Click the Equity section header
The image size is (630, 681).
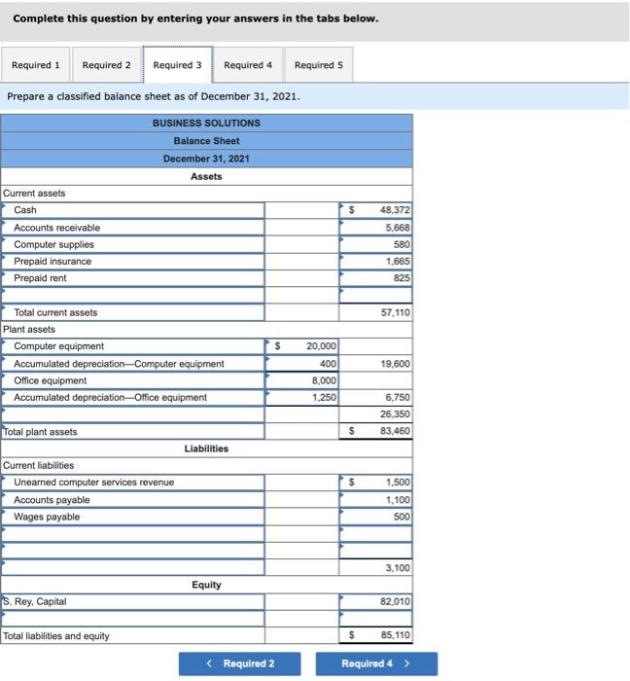click(x=206, y=585)
